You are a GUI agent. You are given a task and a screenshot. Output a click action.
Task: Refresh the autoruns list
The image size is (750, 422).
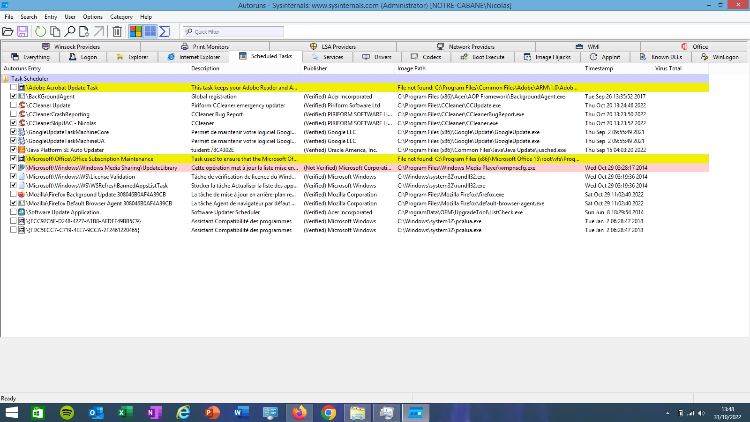tap(41, 31)
